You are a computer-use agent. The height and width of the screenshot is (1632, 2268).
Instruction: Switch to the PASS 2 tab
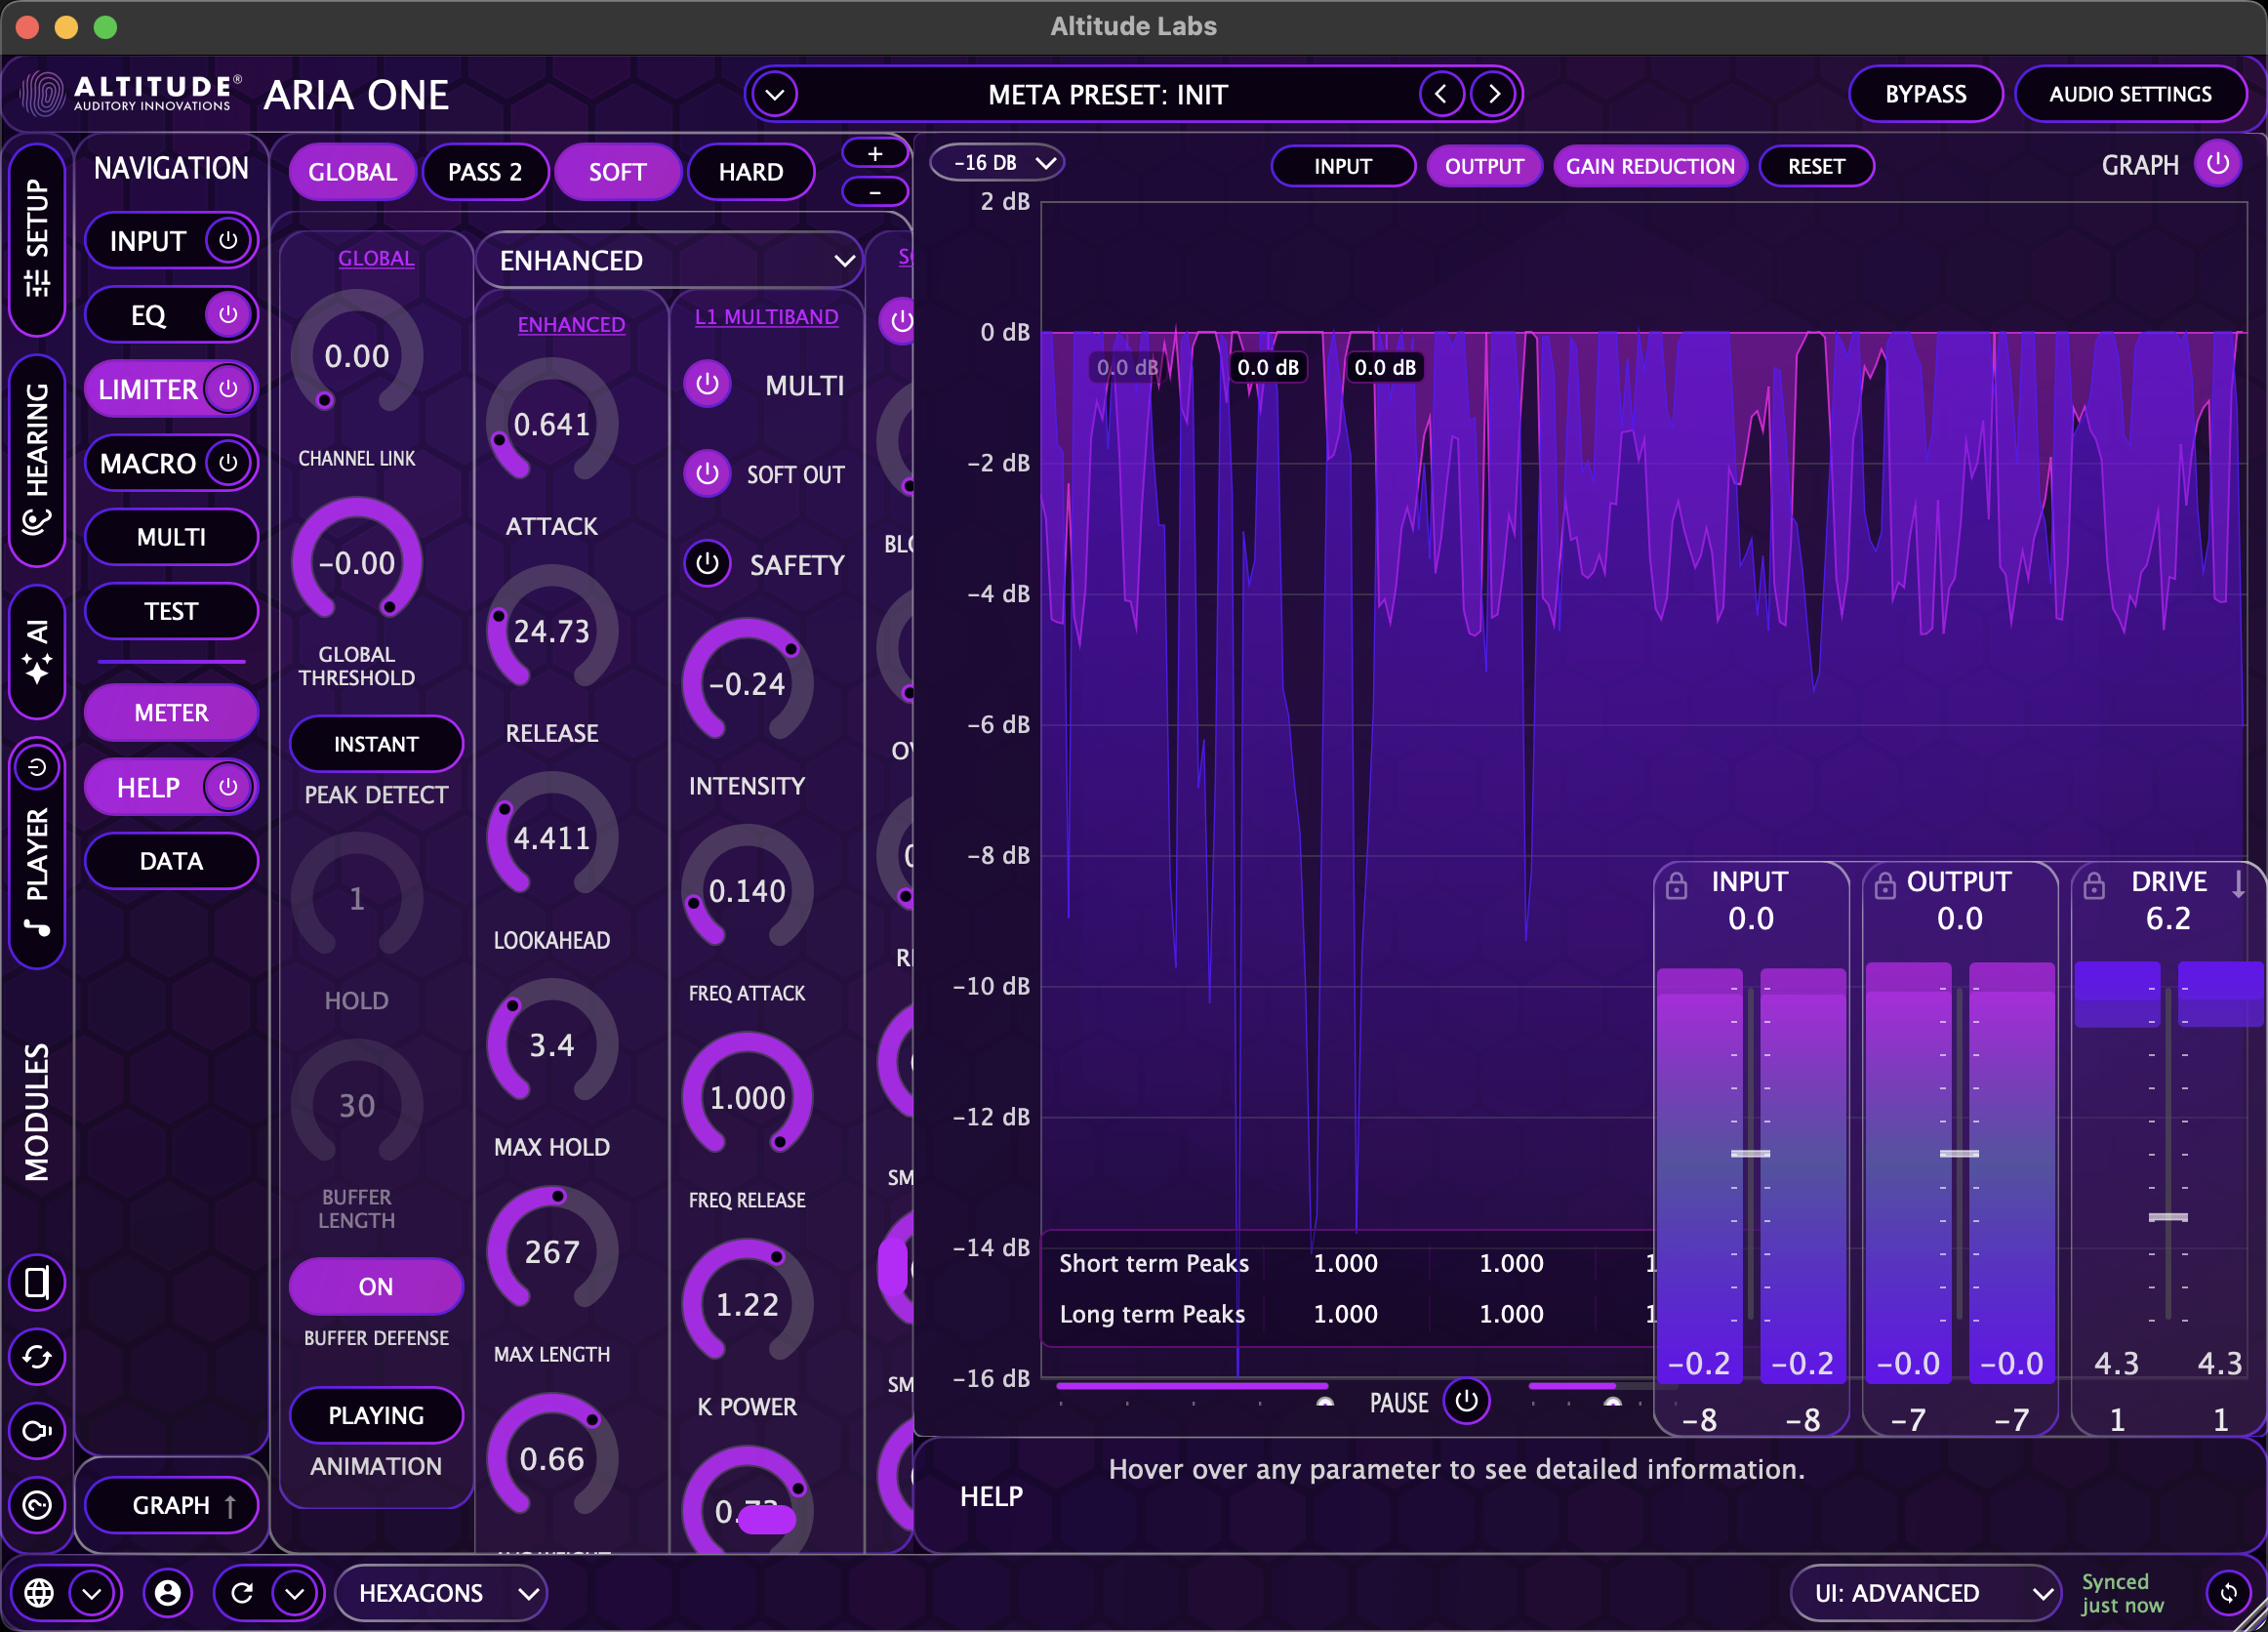486,171
